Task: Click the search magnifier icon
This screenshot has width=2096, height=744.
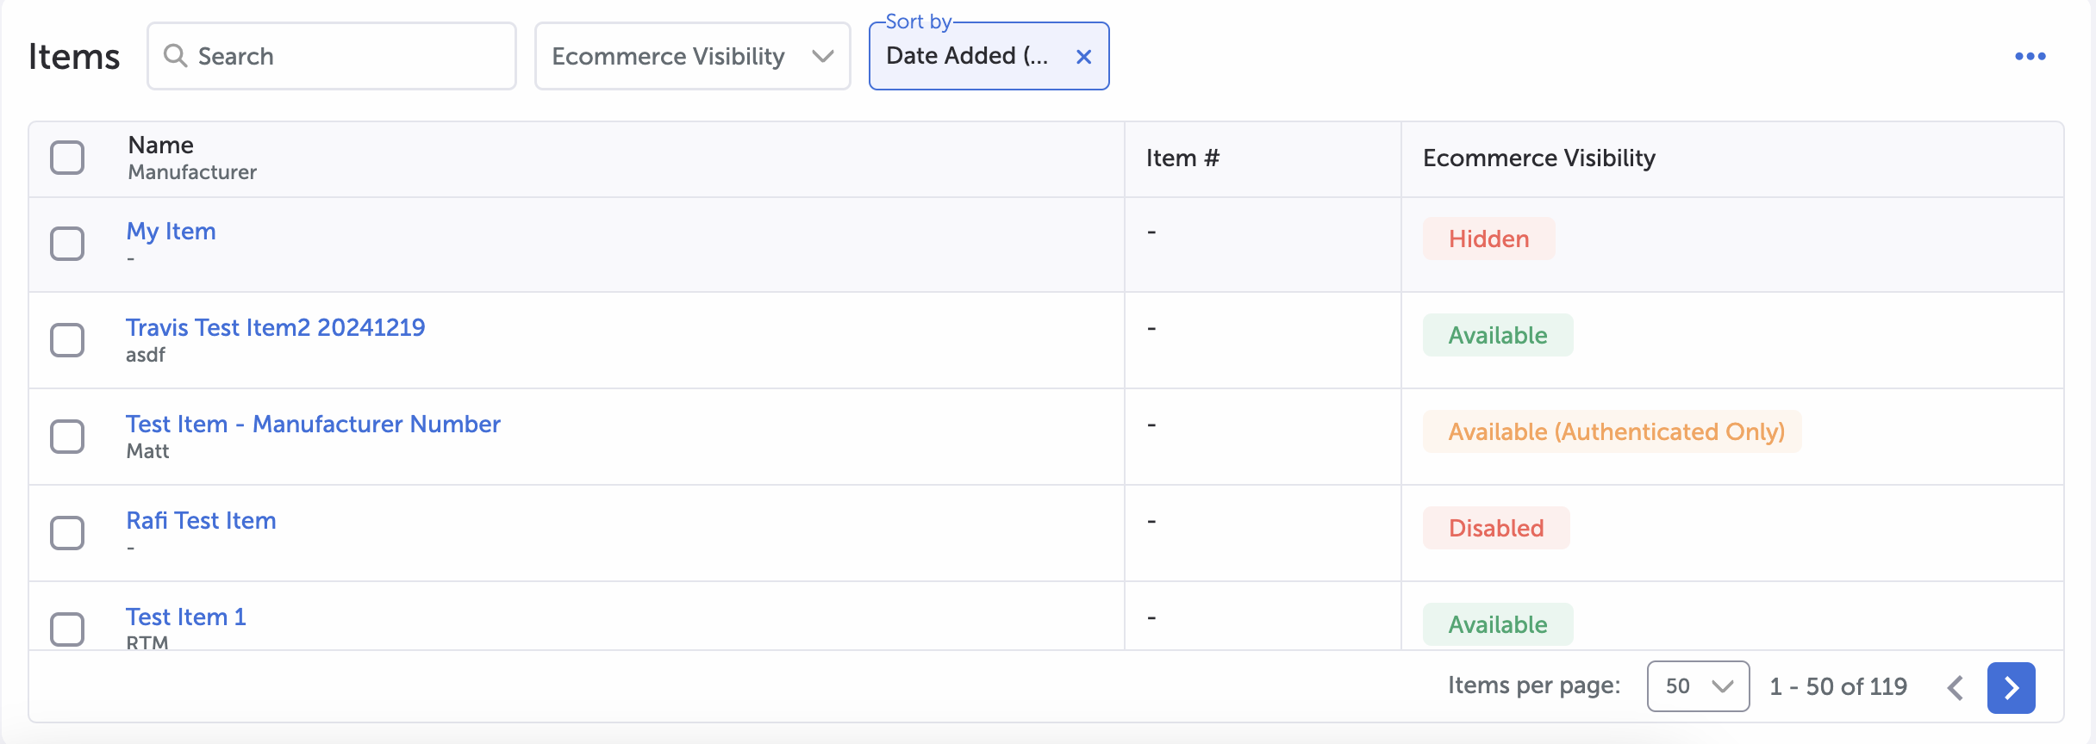Action: pos(175,56)
